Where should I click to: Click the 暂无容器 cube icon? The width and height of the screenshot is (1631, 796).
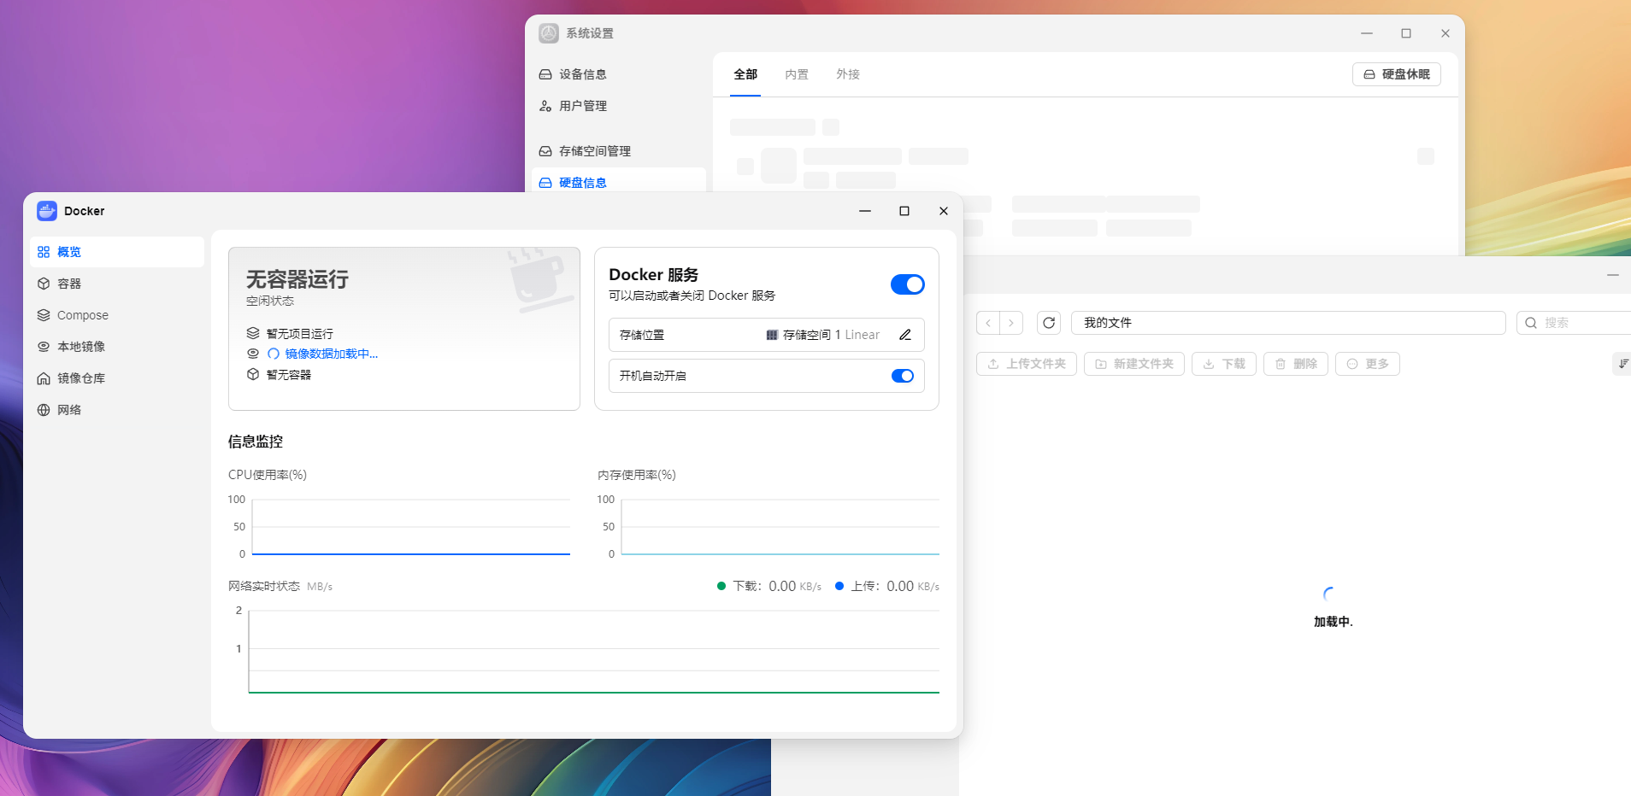pyautogui.click(x=253, y=374)
